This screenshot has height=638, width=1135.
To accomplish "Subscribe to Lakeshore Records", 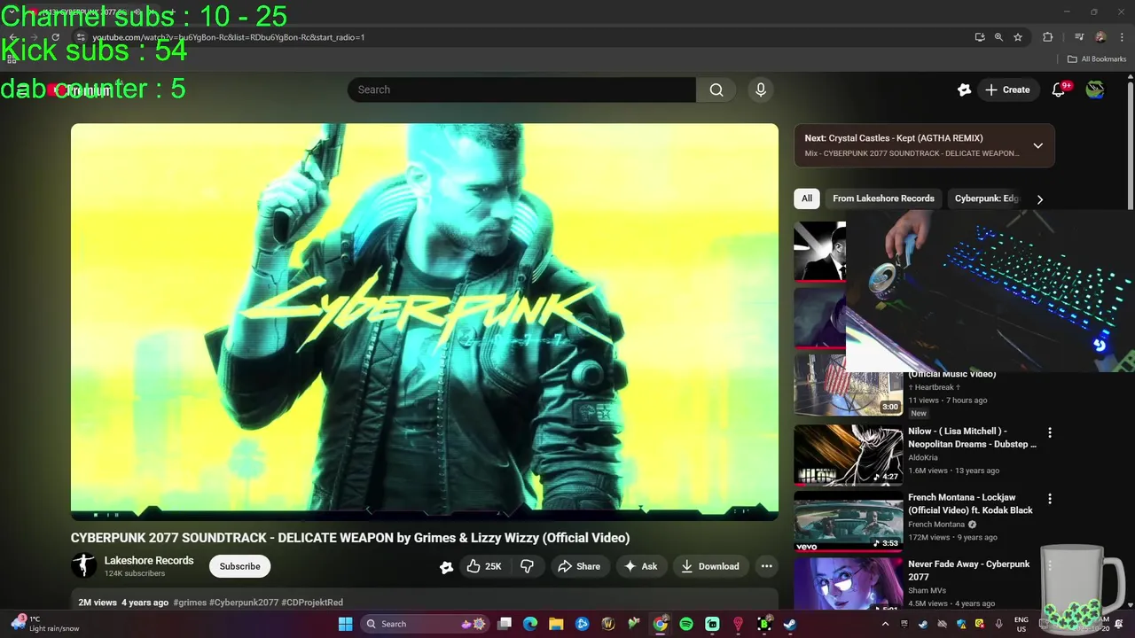I will (x=239, y=566).
